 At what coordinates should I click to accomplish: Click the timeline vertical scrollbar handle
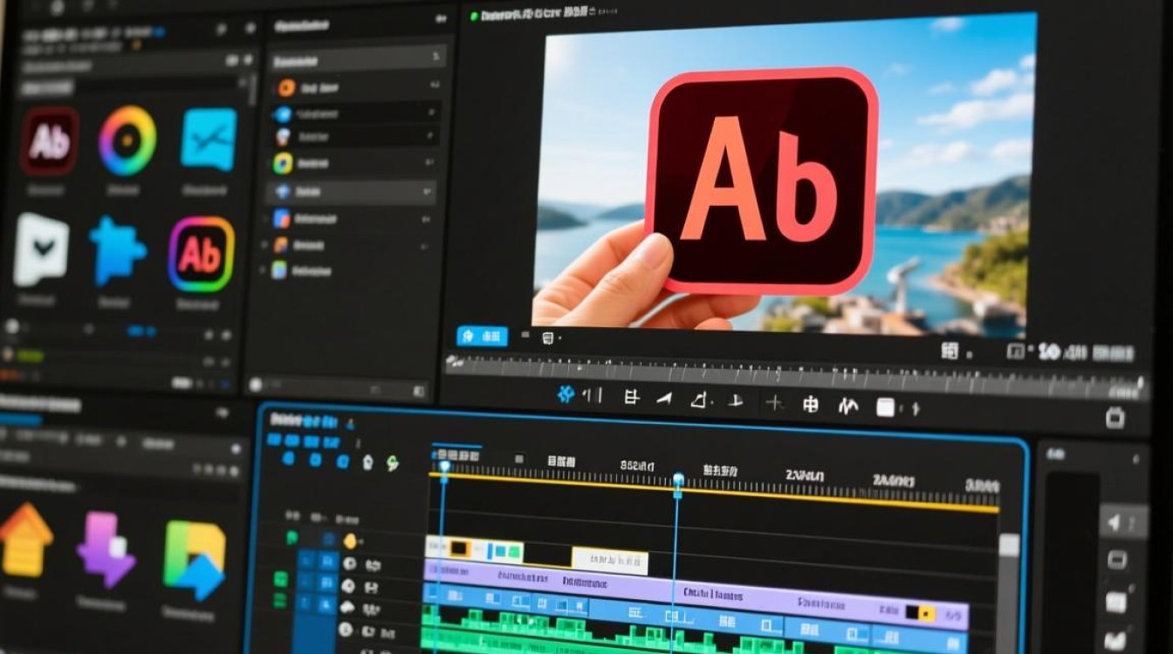1009,546
